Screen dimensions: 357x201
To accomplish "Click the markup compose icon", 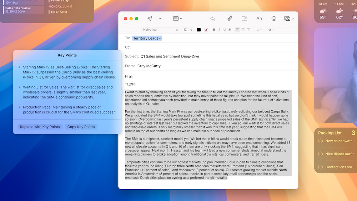I will (x=245, y=19).
